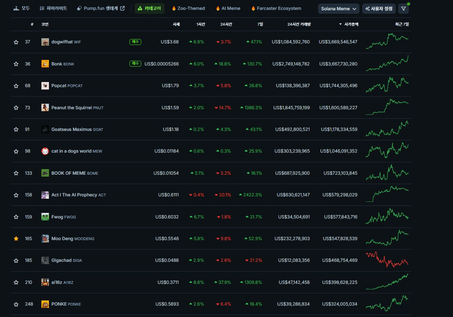Star the cat in a dogs world row
This screenshot has width=453, height=317.
pyautogui.click(x=16, y=151)
